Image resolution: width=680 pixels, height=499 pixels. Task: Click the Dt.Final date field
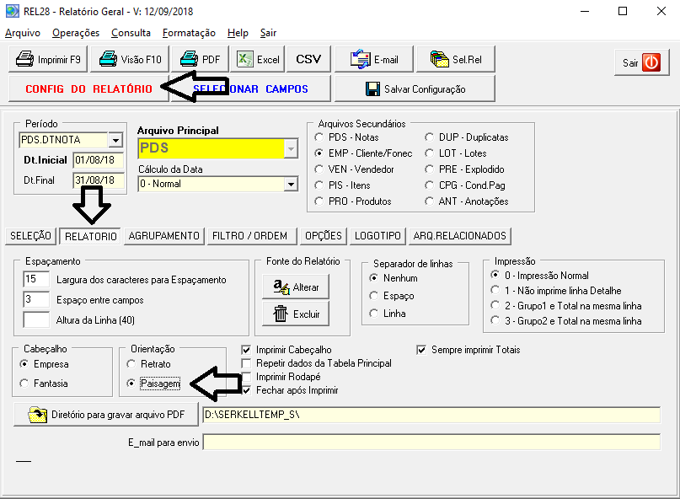click(x=99, y=180)
